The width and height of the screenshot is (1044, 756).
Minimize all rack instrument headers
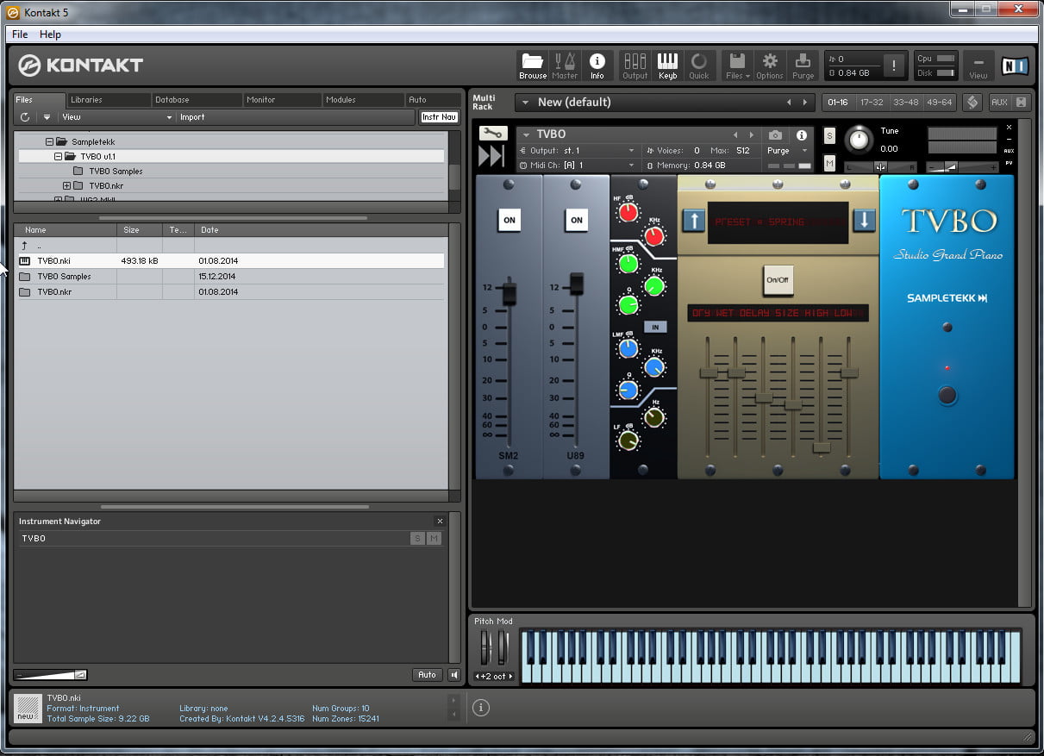pos(1021,102)
